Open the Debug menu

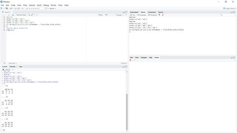click(x=46, y=5)
